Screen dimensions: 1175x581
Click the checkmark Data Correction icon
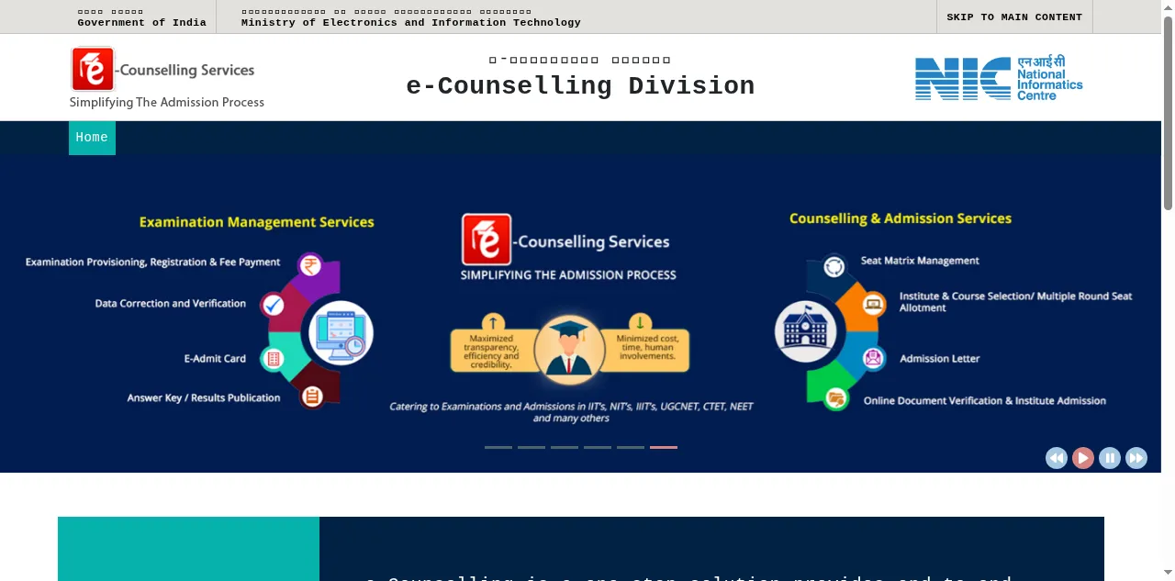pos(273,305)
